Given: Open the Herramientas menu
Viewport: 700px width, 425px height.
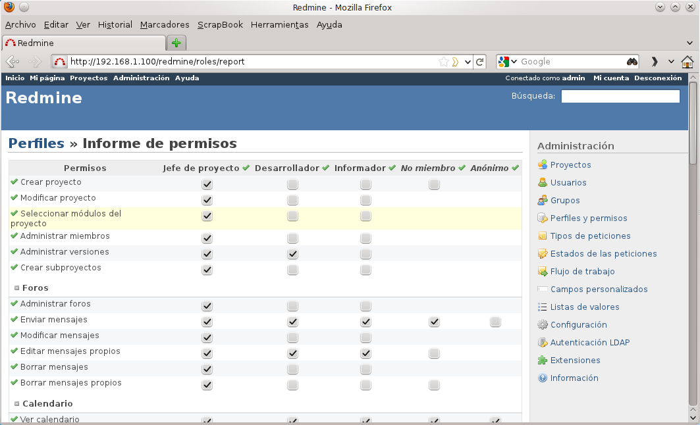Looking at the screenshot, I should pyautogui.click(x=279, y=24).
